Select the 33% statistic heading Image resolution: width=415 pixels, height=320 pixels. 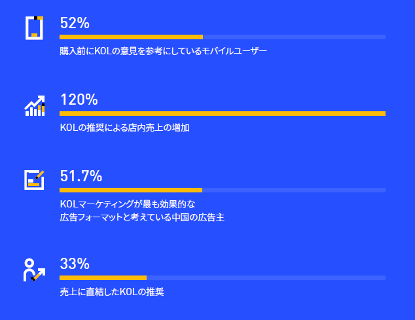pos(75,264)
